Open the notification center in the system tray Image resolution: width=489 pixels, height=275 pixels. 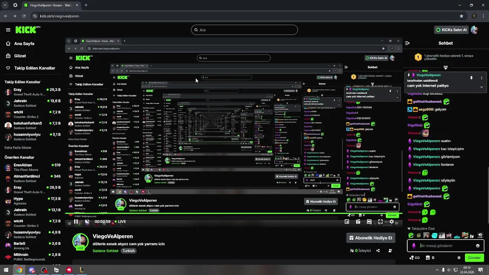481,270
